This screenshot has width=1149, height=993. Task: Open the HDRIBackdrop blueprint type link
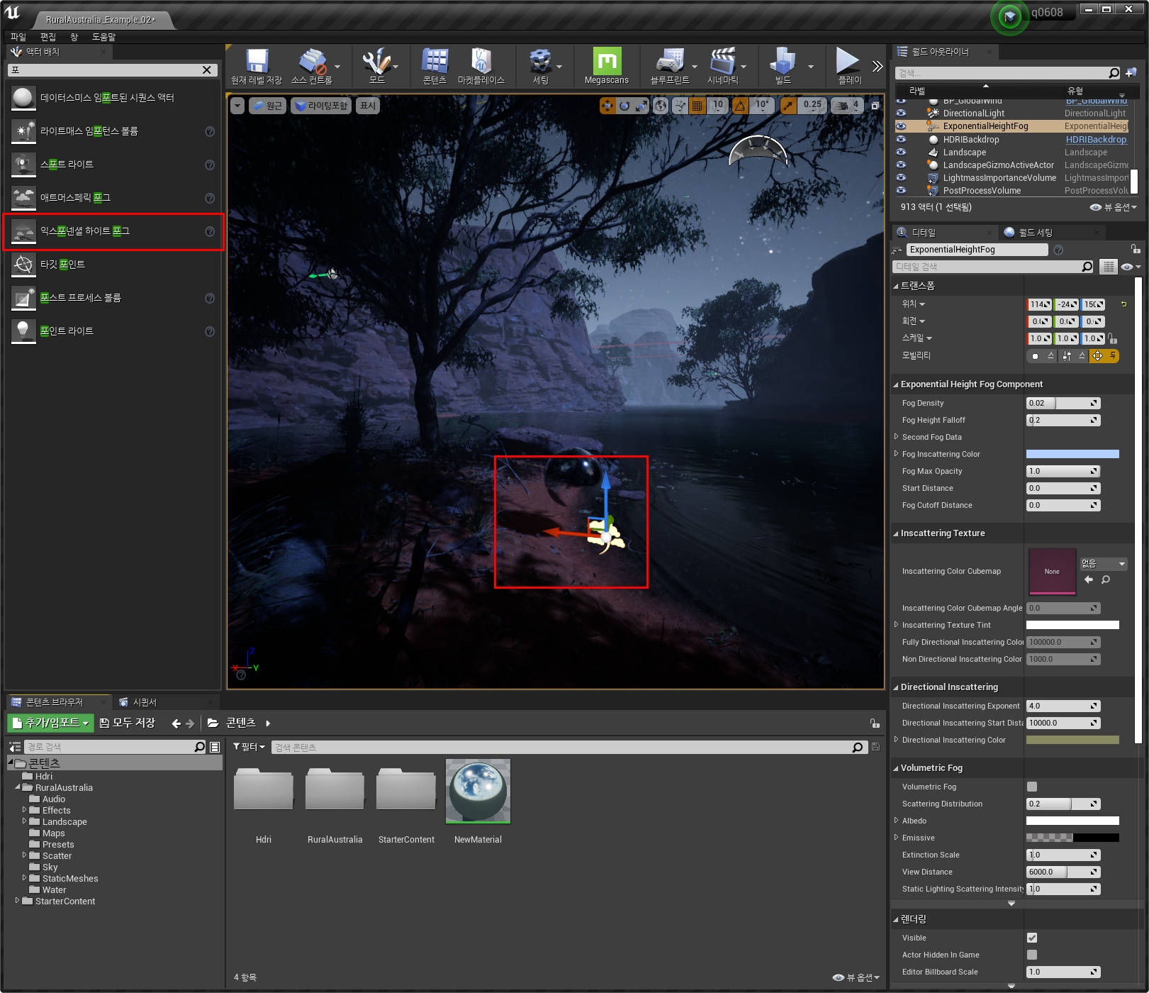[x=1096, y=140]
